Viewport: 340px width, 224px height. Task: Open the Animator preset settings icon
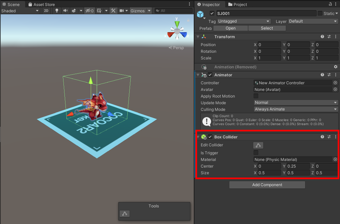pyautogui.click(x=329, y=75)
